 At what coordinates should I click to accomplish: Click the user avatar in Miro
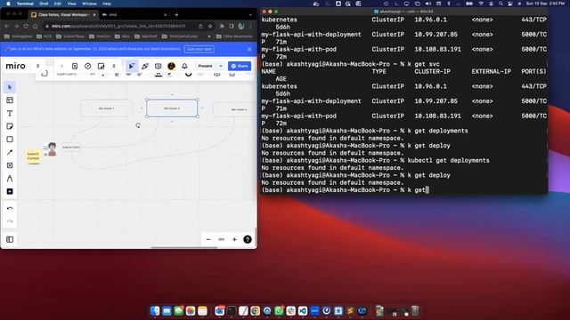point(171,66)
